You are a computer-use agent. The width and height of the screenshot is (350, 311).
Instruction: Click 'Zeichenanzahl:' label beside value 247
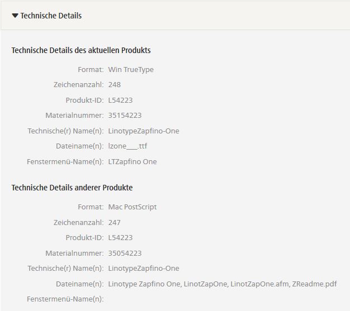pyautogui.click(x=79, y=222)
